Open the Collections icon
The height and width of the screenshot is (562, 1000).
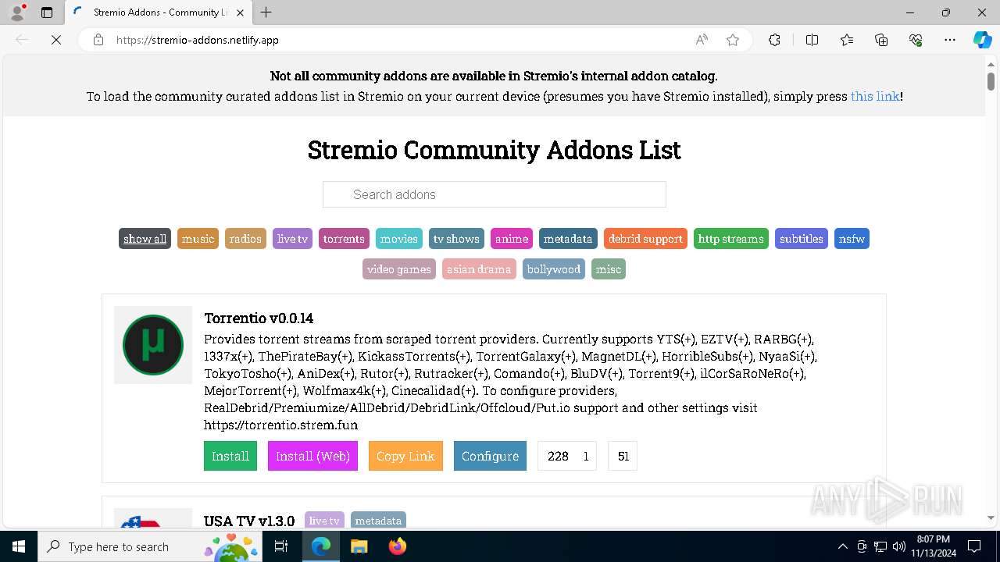tap(881, 40)
